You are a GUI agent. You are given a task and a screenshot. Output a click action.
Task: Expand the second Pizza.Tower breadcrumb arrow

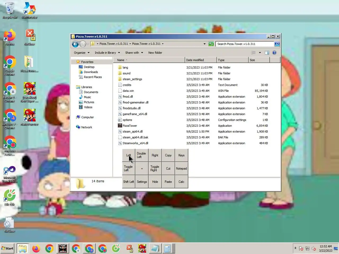[x=163, y=44]
